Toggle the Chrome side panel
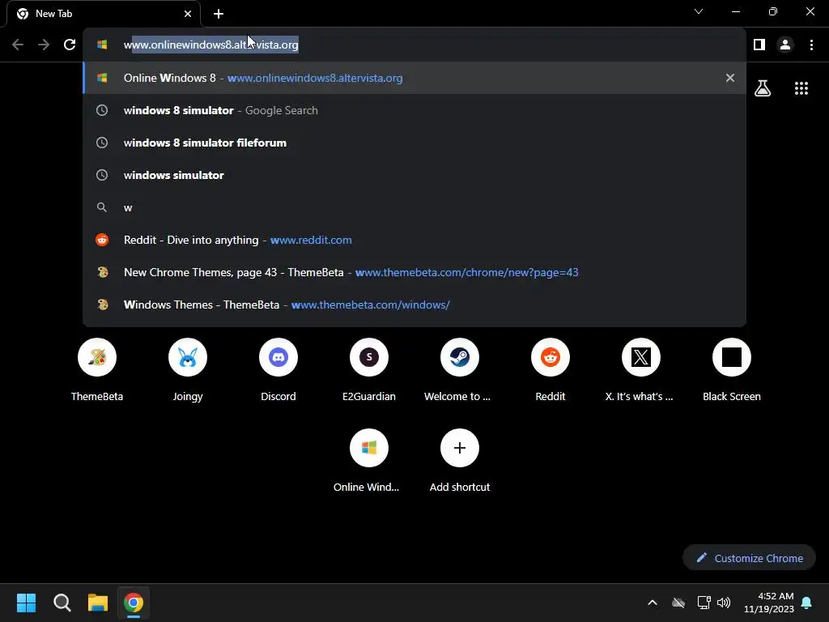 coord(759,45)
